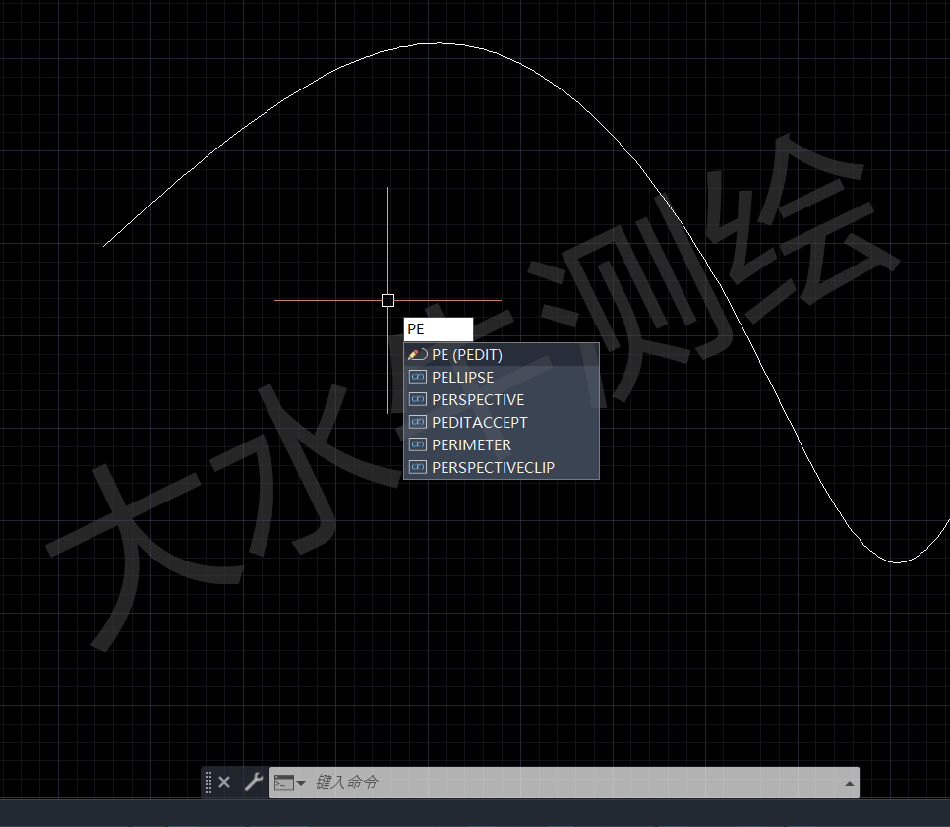
Task: Select PELLIPSE text in autocomplete list
Action: (x=463, y=378)
